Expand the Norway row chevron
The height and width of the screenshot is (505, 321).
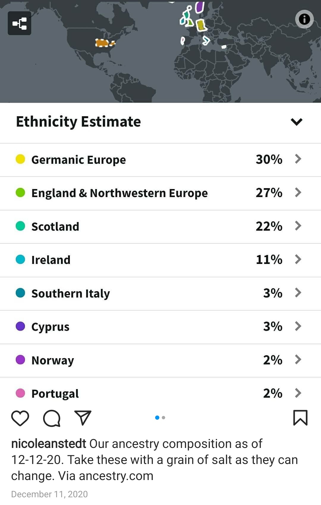[x=298, y=360]
